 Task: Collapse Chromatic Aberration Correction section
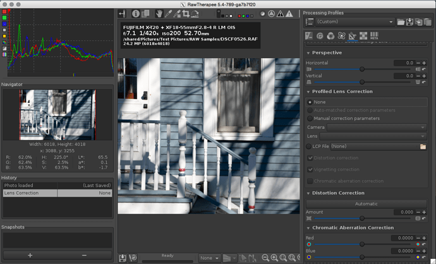tap(308, 228)
